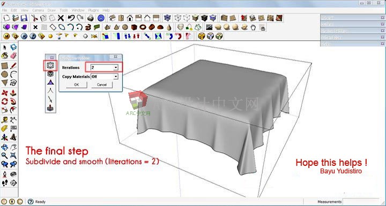
Task: Switch to the Iso view house icon
Action: click(112, 18)
